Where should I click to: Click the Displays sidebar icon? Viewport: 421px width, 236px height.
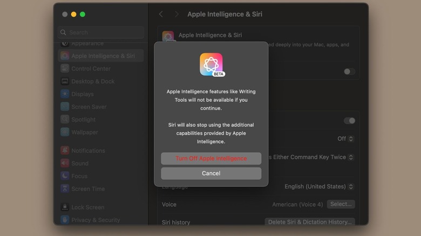click(x=65, y=94)
